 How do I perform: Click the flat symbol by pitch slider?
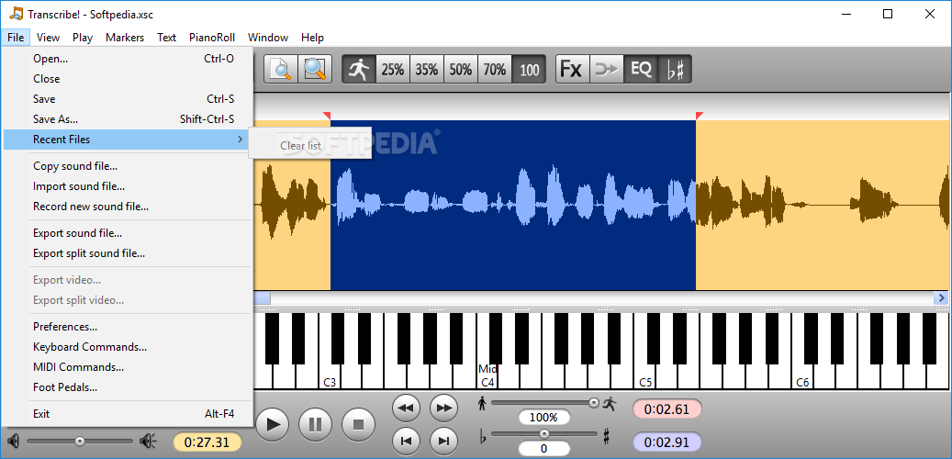click(483, 436)
